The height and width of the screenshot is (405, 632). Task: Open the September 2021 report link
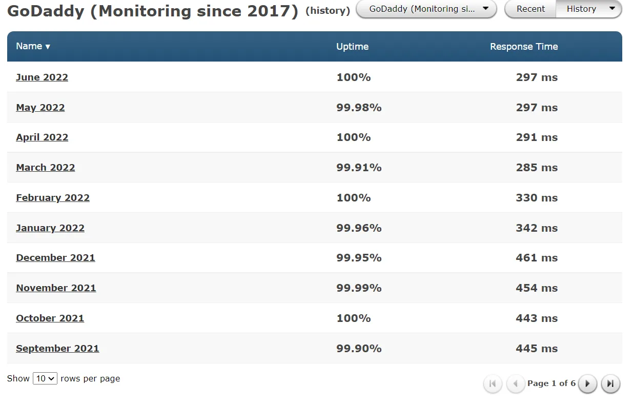click(x=57, y=349)
